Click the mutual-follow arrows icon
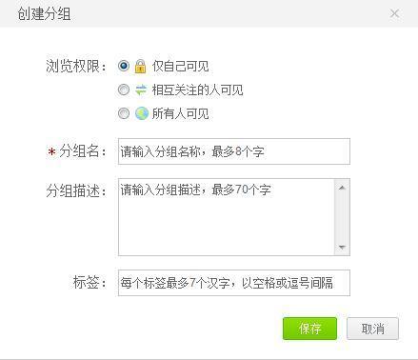This screenshot has height=360, width=418. pos(141,90)
